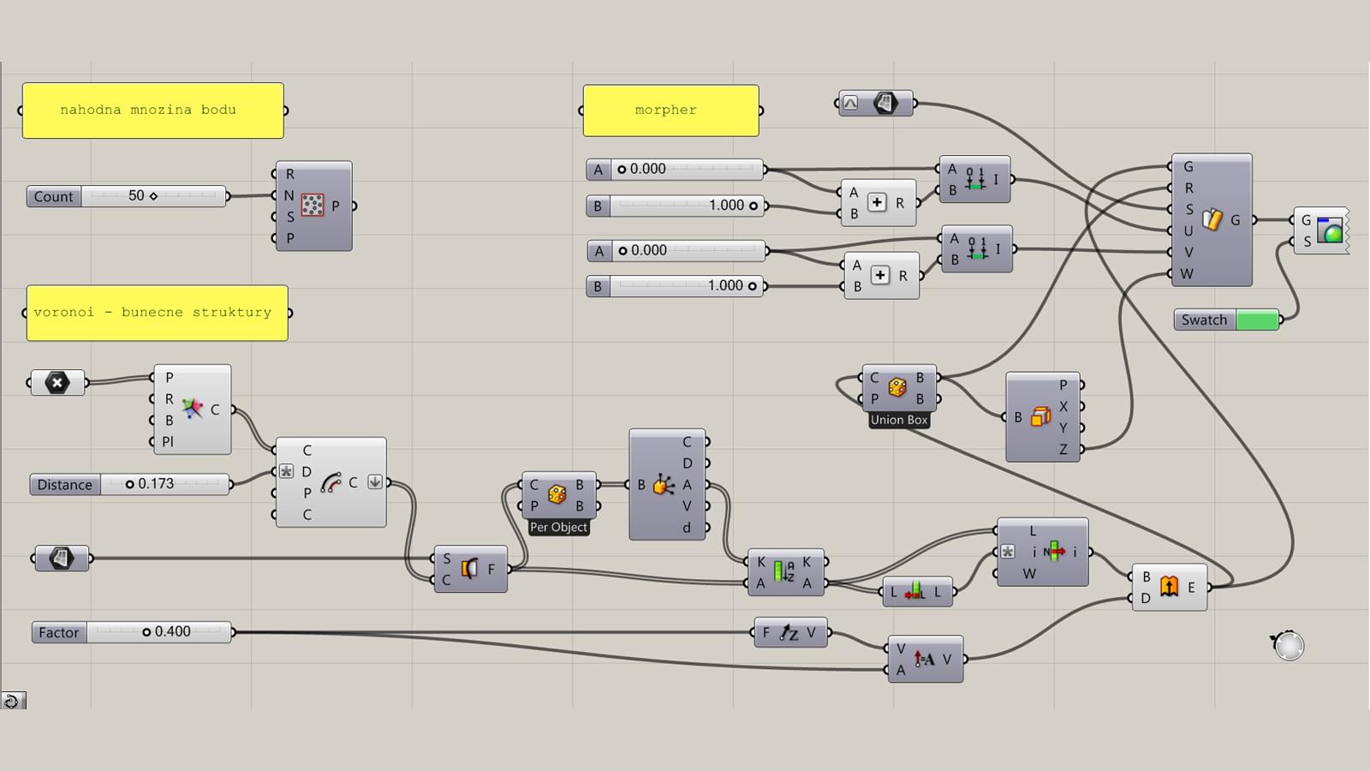Click the Offset Curve graft modifier on D input
1370x771 pixels.
click(287, 471)
